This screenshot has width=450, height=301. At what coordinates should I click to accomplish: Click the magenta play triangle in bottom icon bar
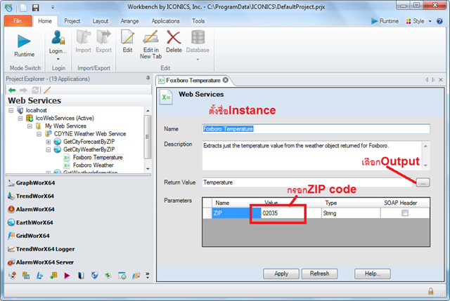point(67,276)
